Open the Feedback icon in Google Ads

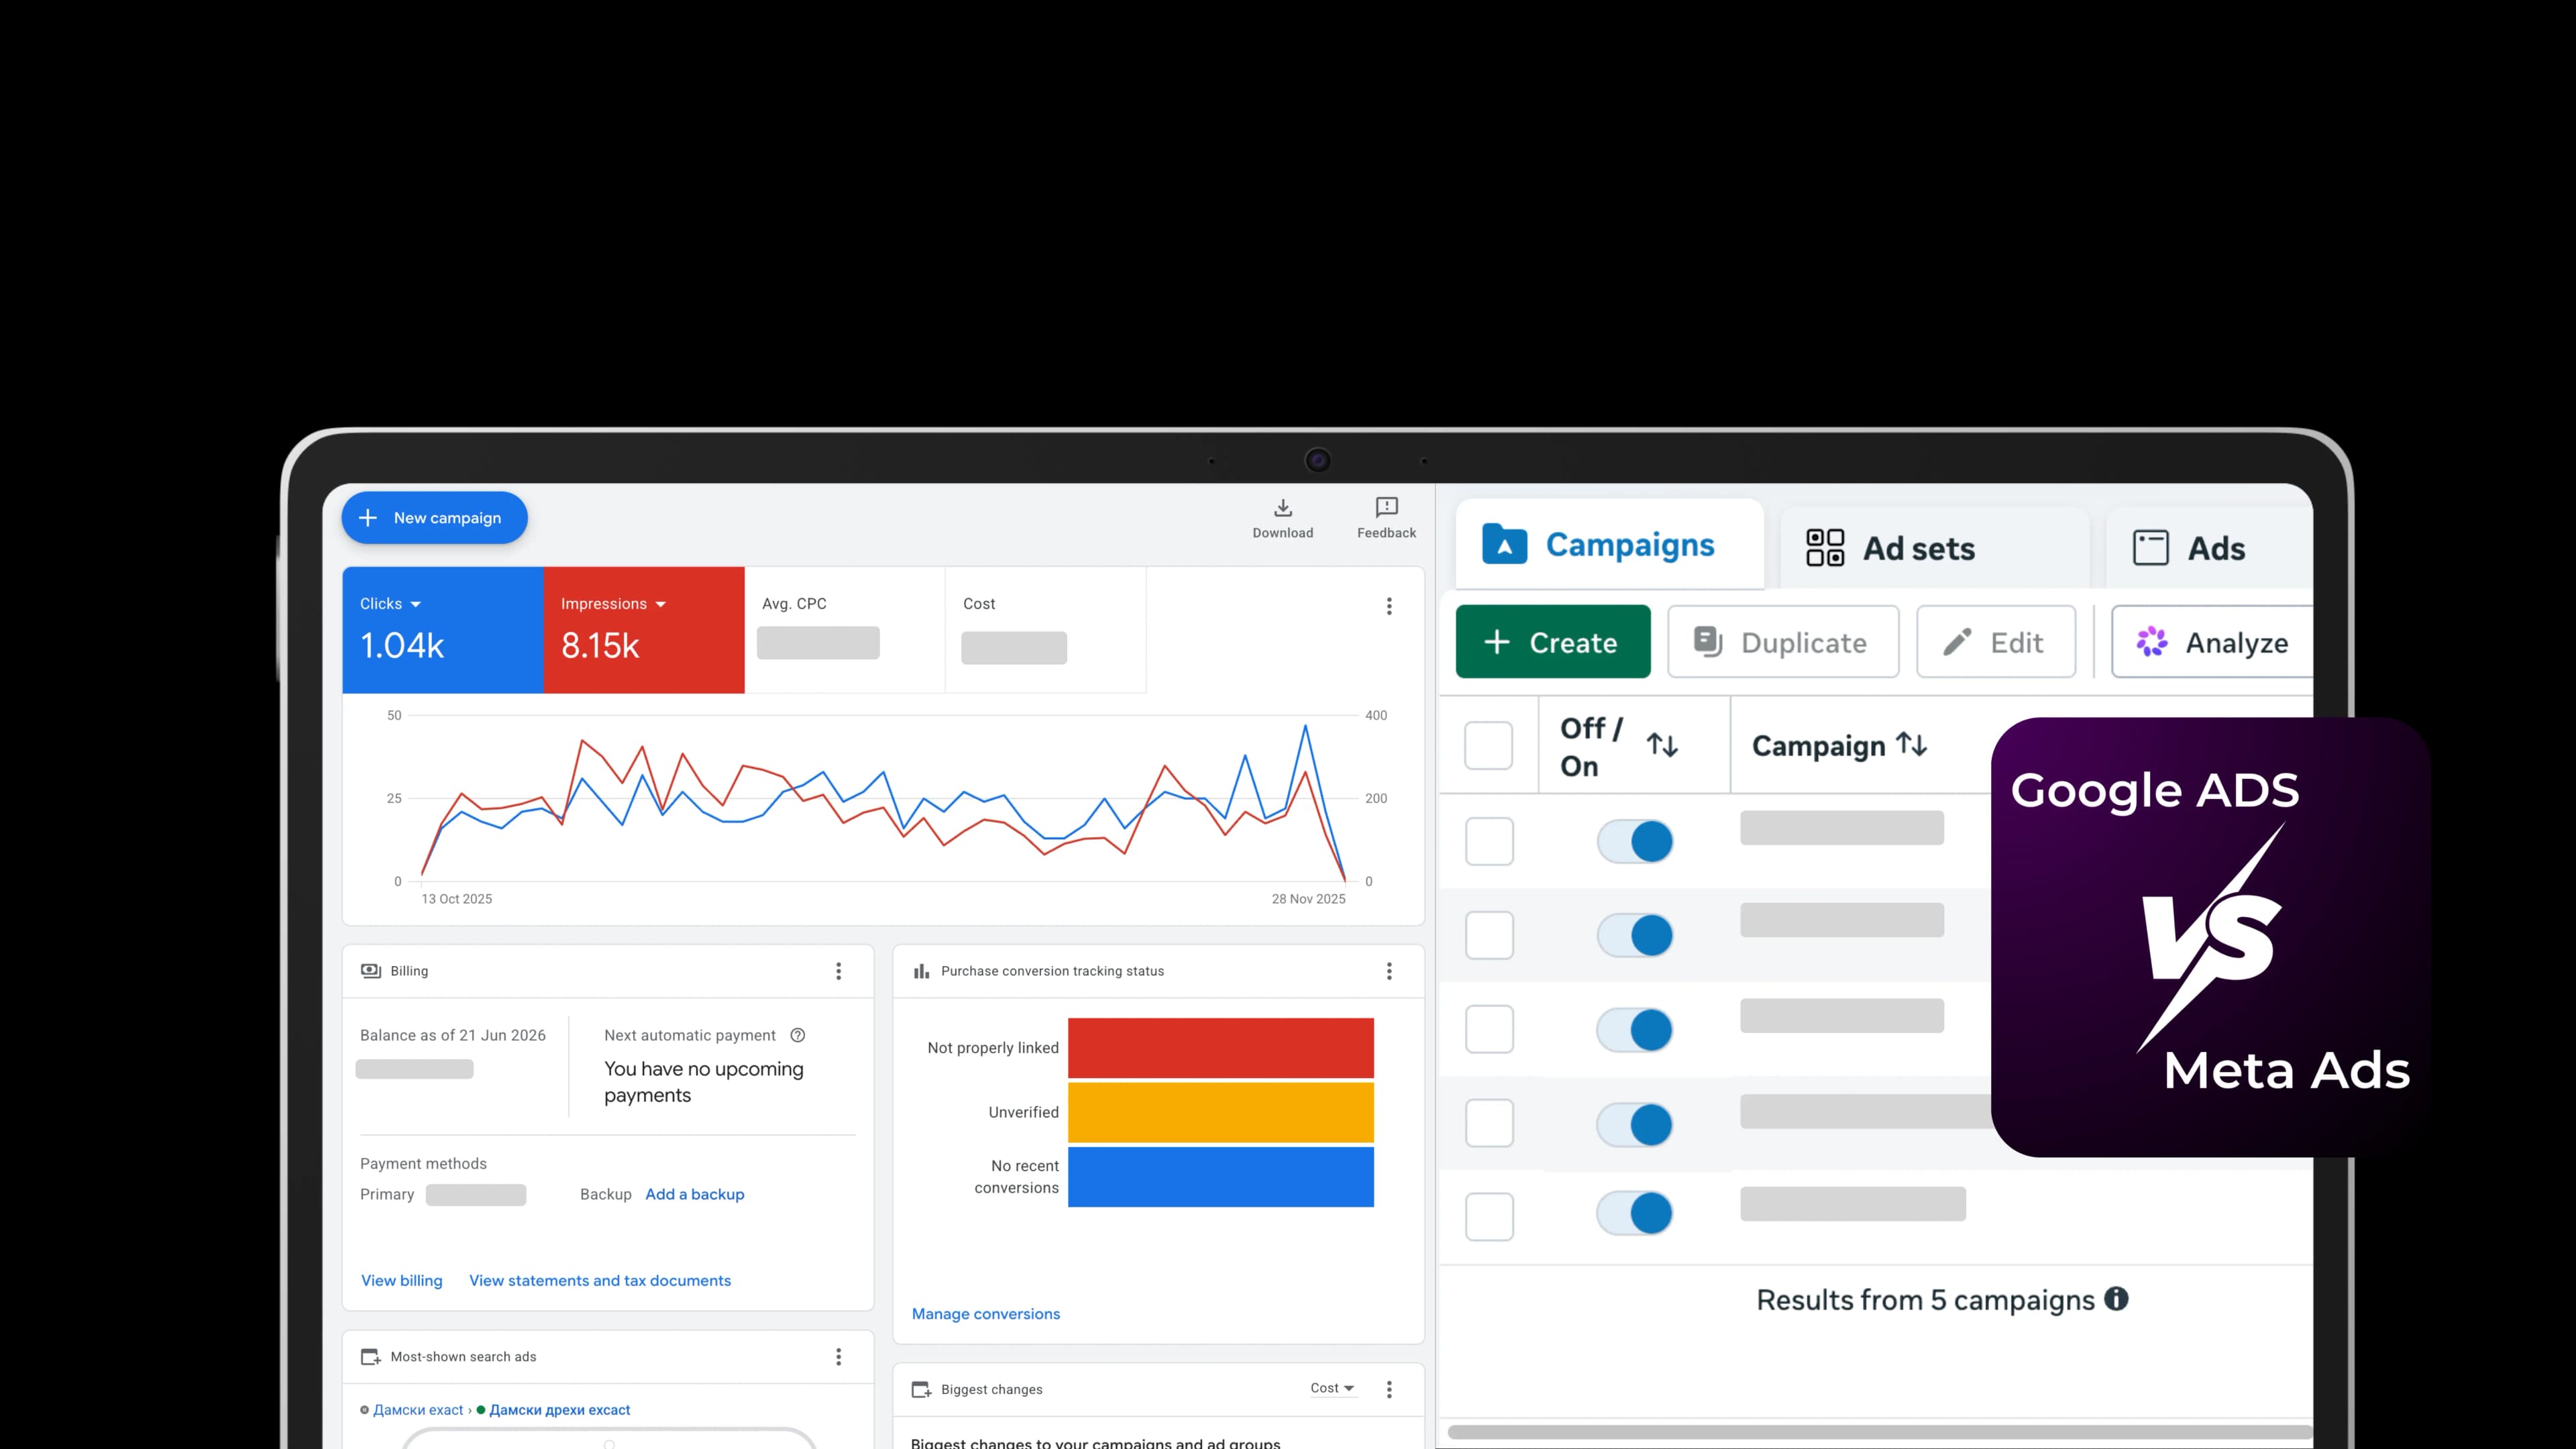click(1386, 508)
